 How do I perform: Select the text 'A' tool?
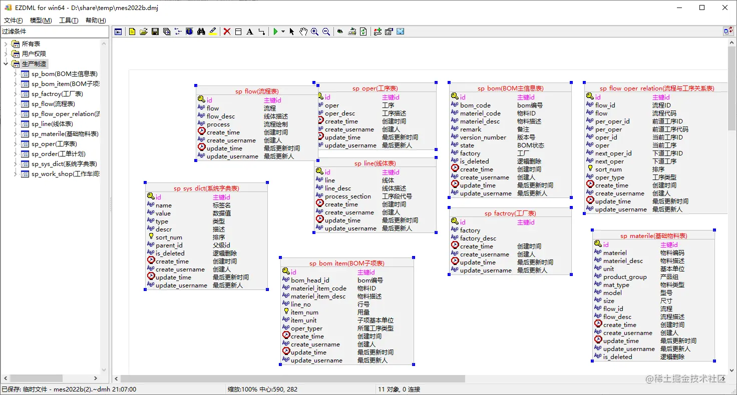tap(250, 31)
